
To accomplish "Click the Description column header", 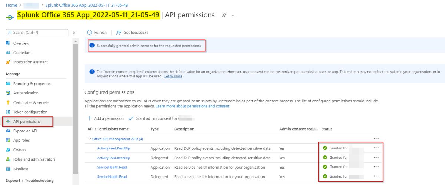I will click(184, 129).
